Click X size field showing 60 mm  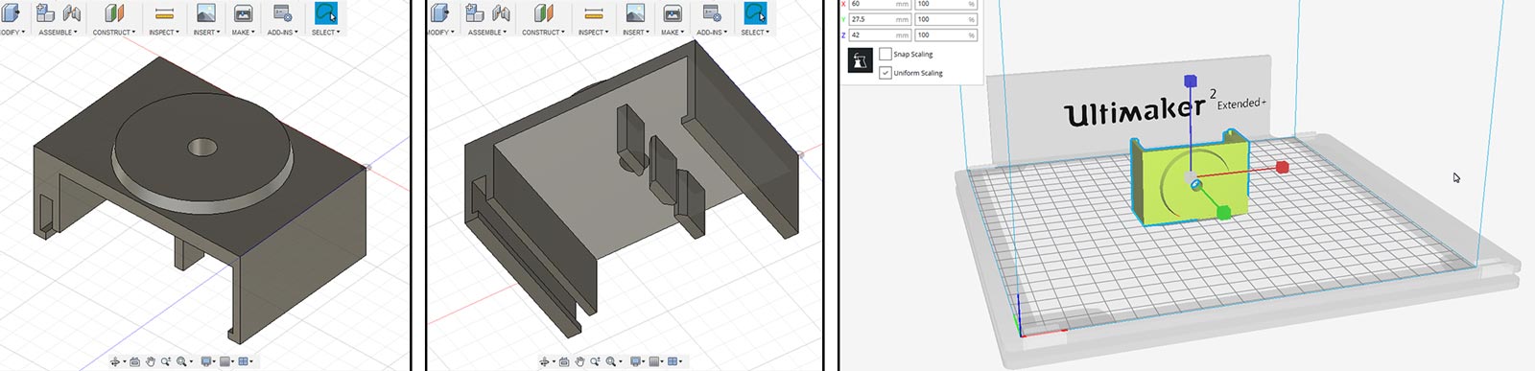pyautogui.click(x=880, y=4)
